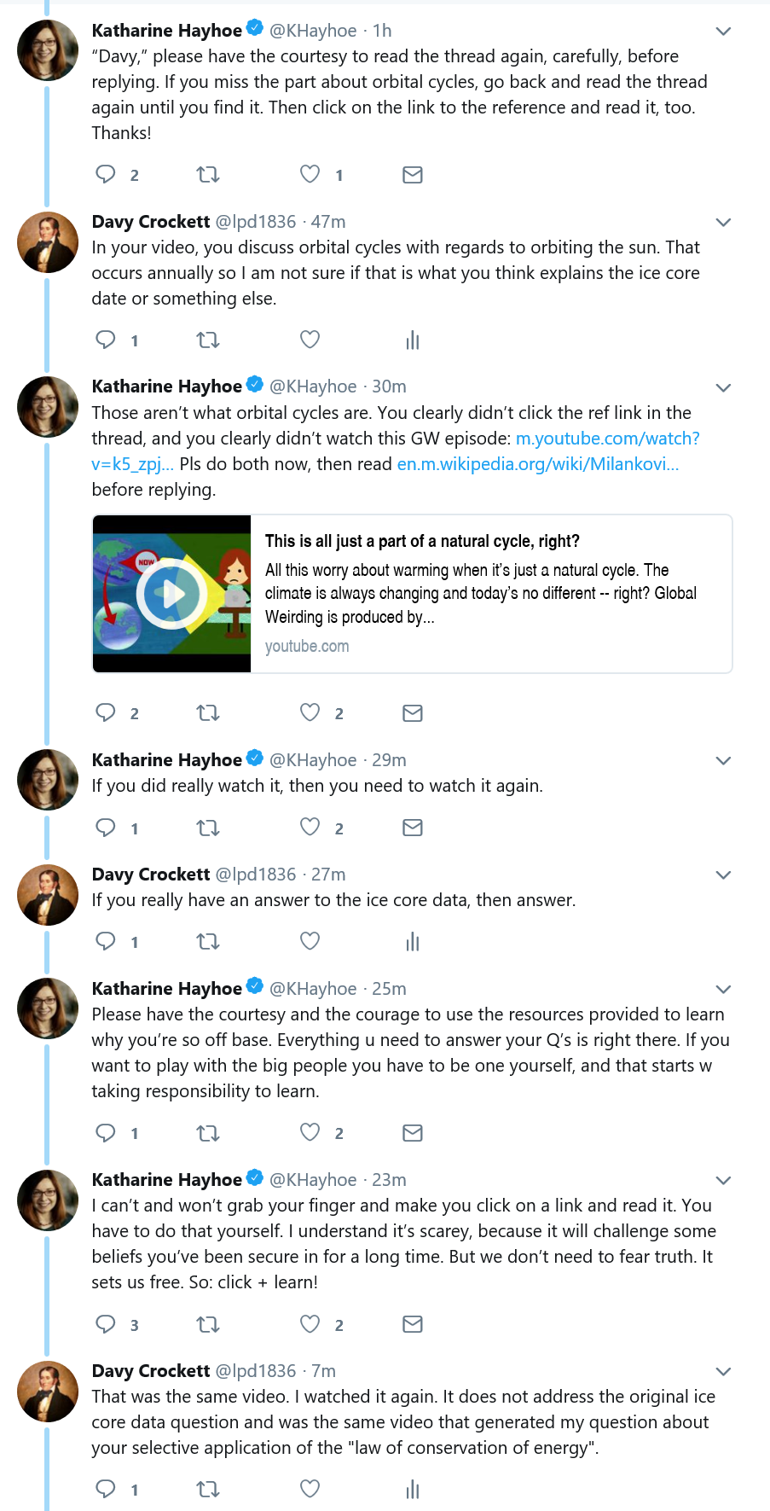
Task: Play the natural cycle YouTube video thumbnail
Action: tap(171, 594)
